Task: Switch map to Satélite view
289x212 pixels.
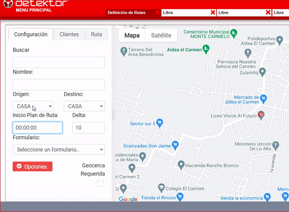Action: 161,35
